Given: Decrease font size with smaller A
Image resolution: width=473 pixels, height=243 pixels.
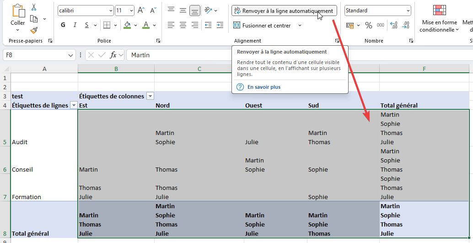Looking at the screenshot, I should (x=153, y=10).
